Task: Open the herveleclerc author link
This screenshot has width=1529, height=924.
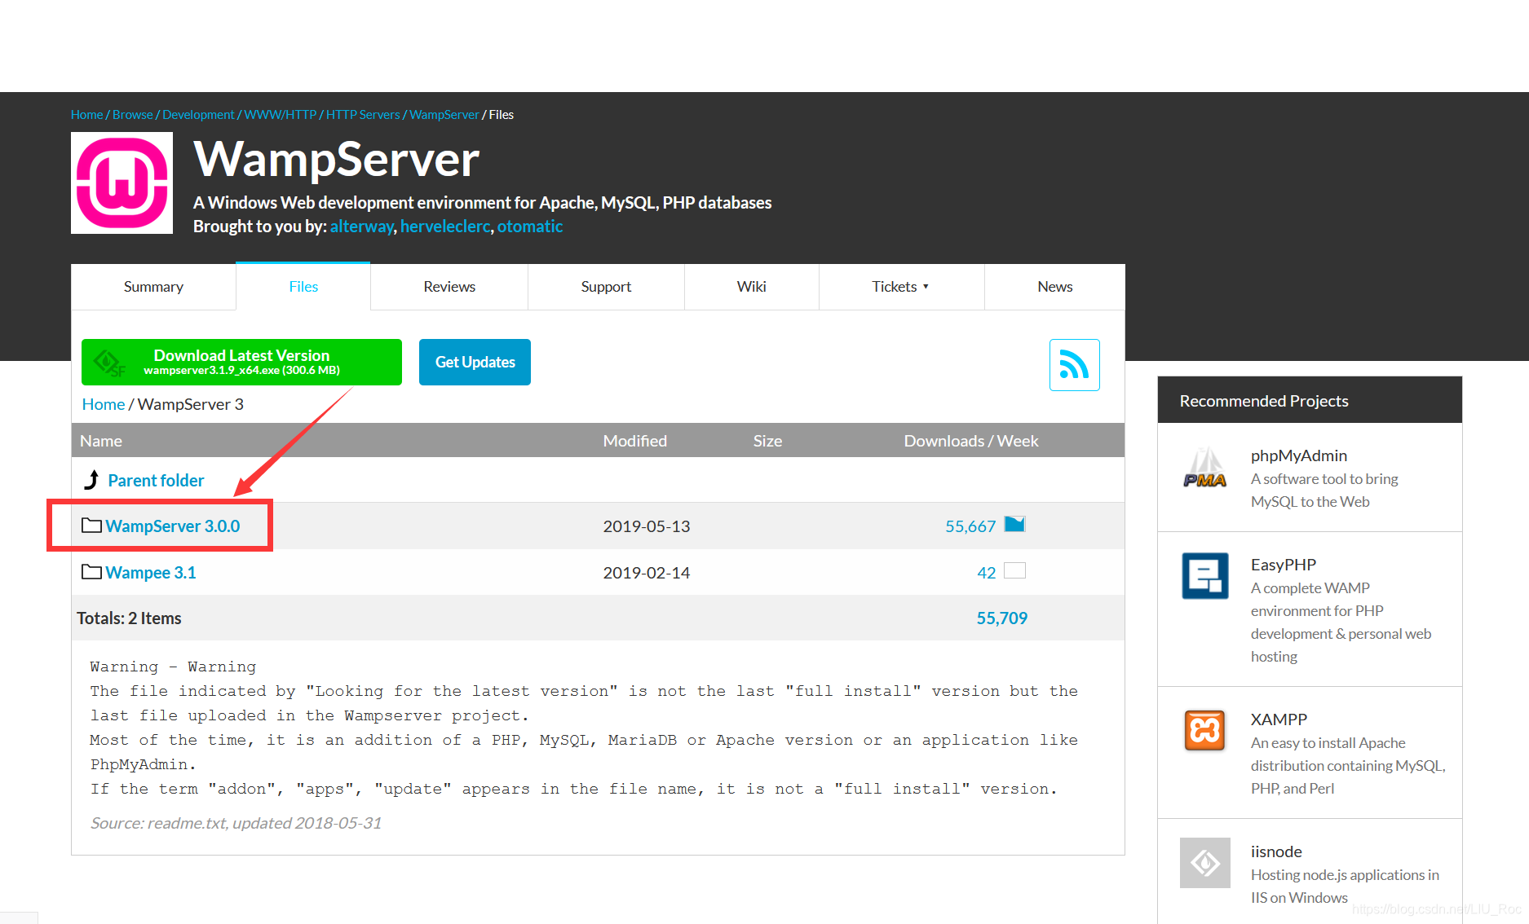Action: click(445, 227)
